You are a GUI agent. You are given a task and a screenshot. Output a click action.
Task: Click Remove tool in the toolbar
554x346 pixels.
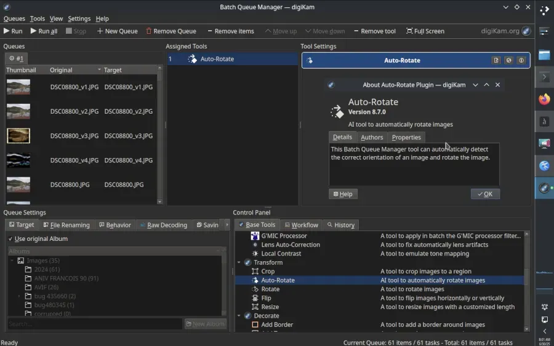(x=374, y=31)
